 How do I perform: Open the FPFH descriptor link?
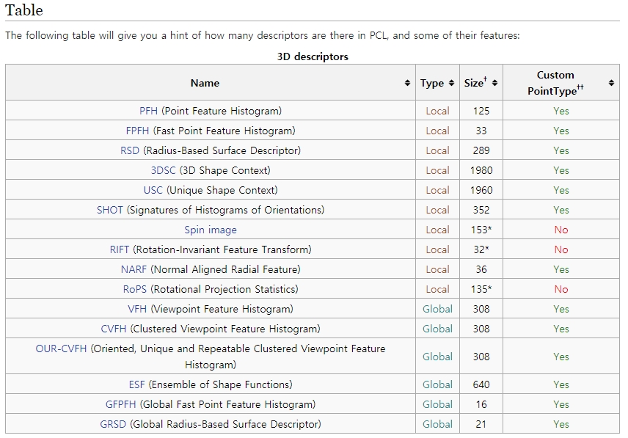tap(137, 131)
